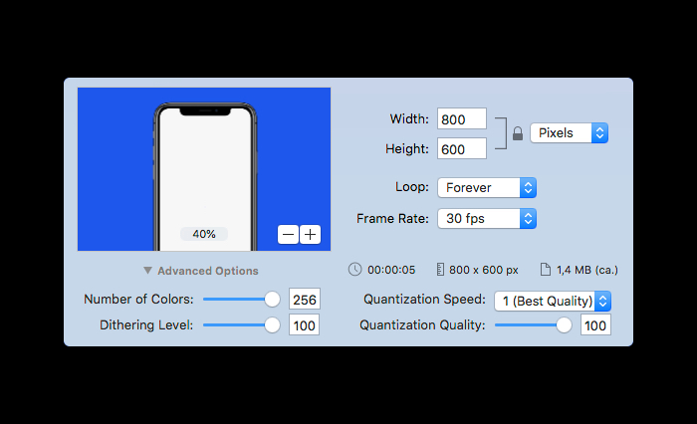This screenshot has width=697, height=424.
Task: Click the Dithering Level slider knob
Action: 272,324
